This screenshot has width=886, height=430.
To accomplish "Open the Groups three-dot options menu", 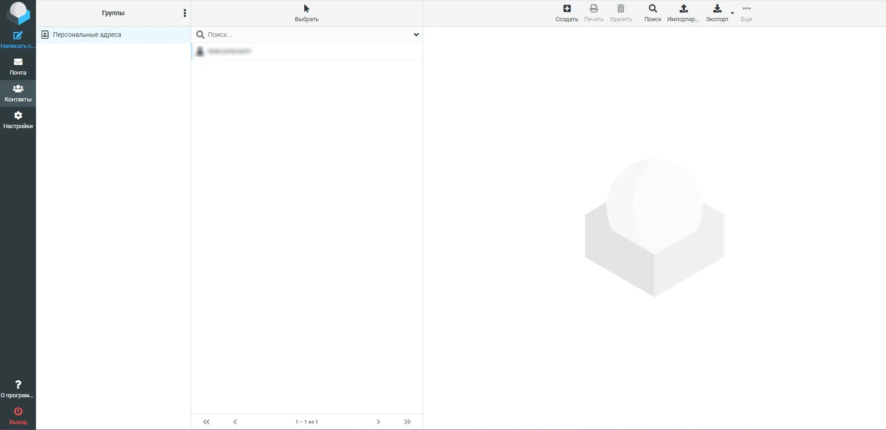I will [185, 13].
